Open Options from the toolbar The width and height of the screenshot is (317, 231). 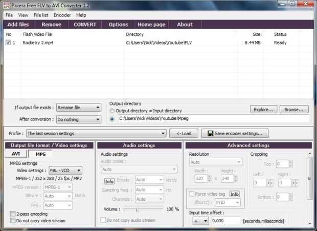pyautogui.click(x=118, y=25)
